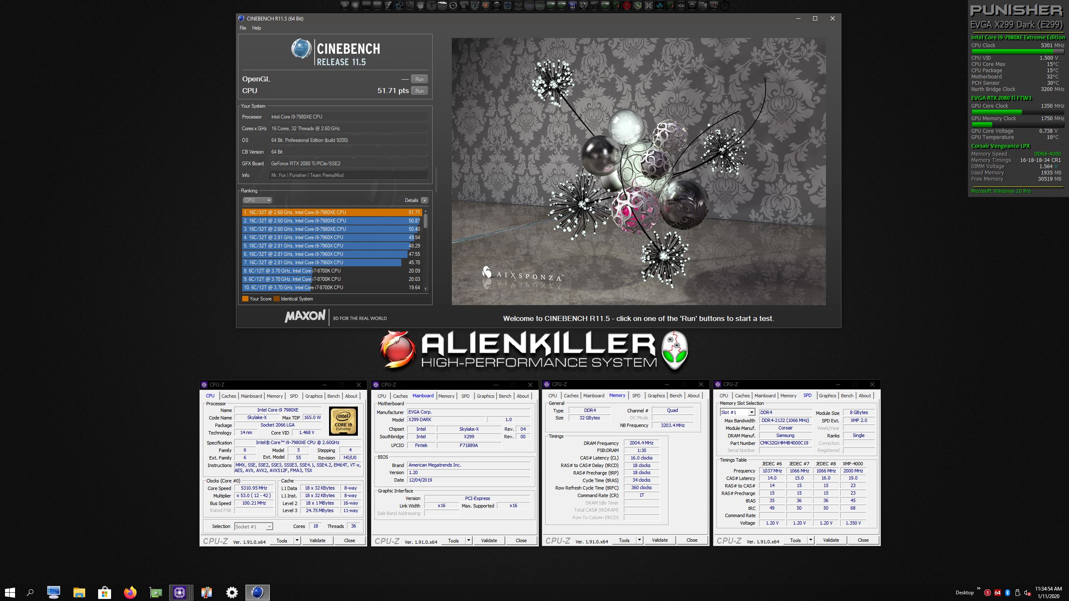
Task: Open CPU-Z from the taskbar
Action: coord(180,592)
